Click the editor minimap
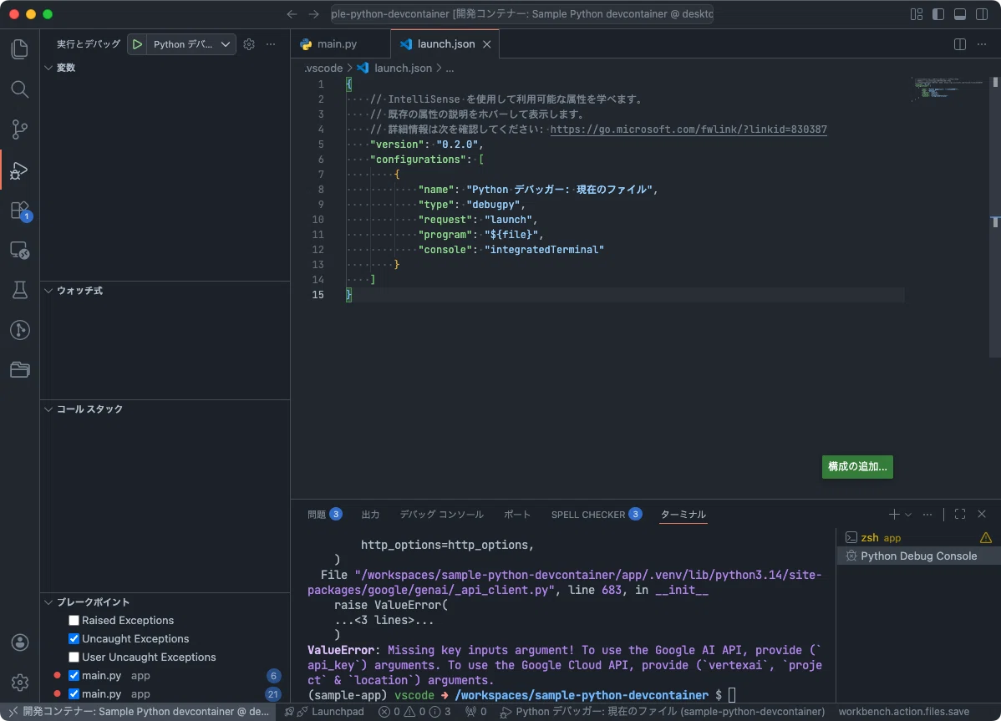1001x721 pixels. click(948, 89)
